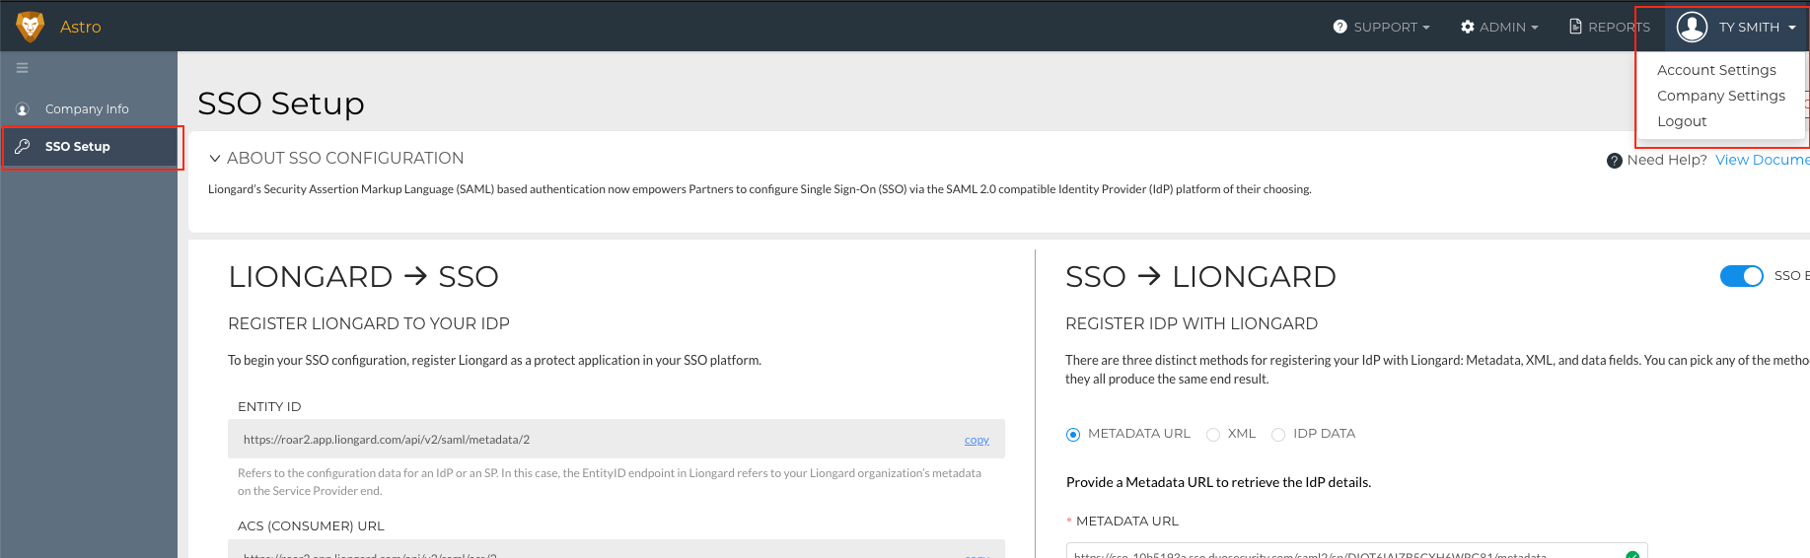
Task: Click the ACS (CONSUMER) URL label
Action: 311,525
